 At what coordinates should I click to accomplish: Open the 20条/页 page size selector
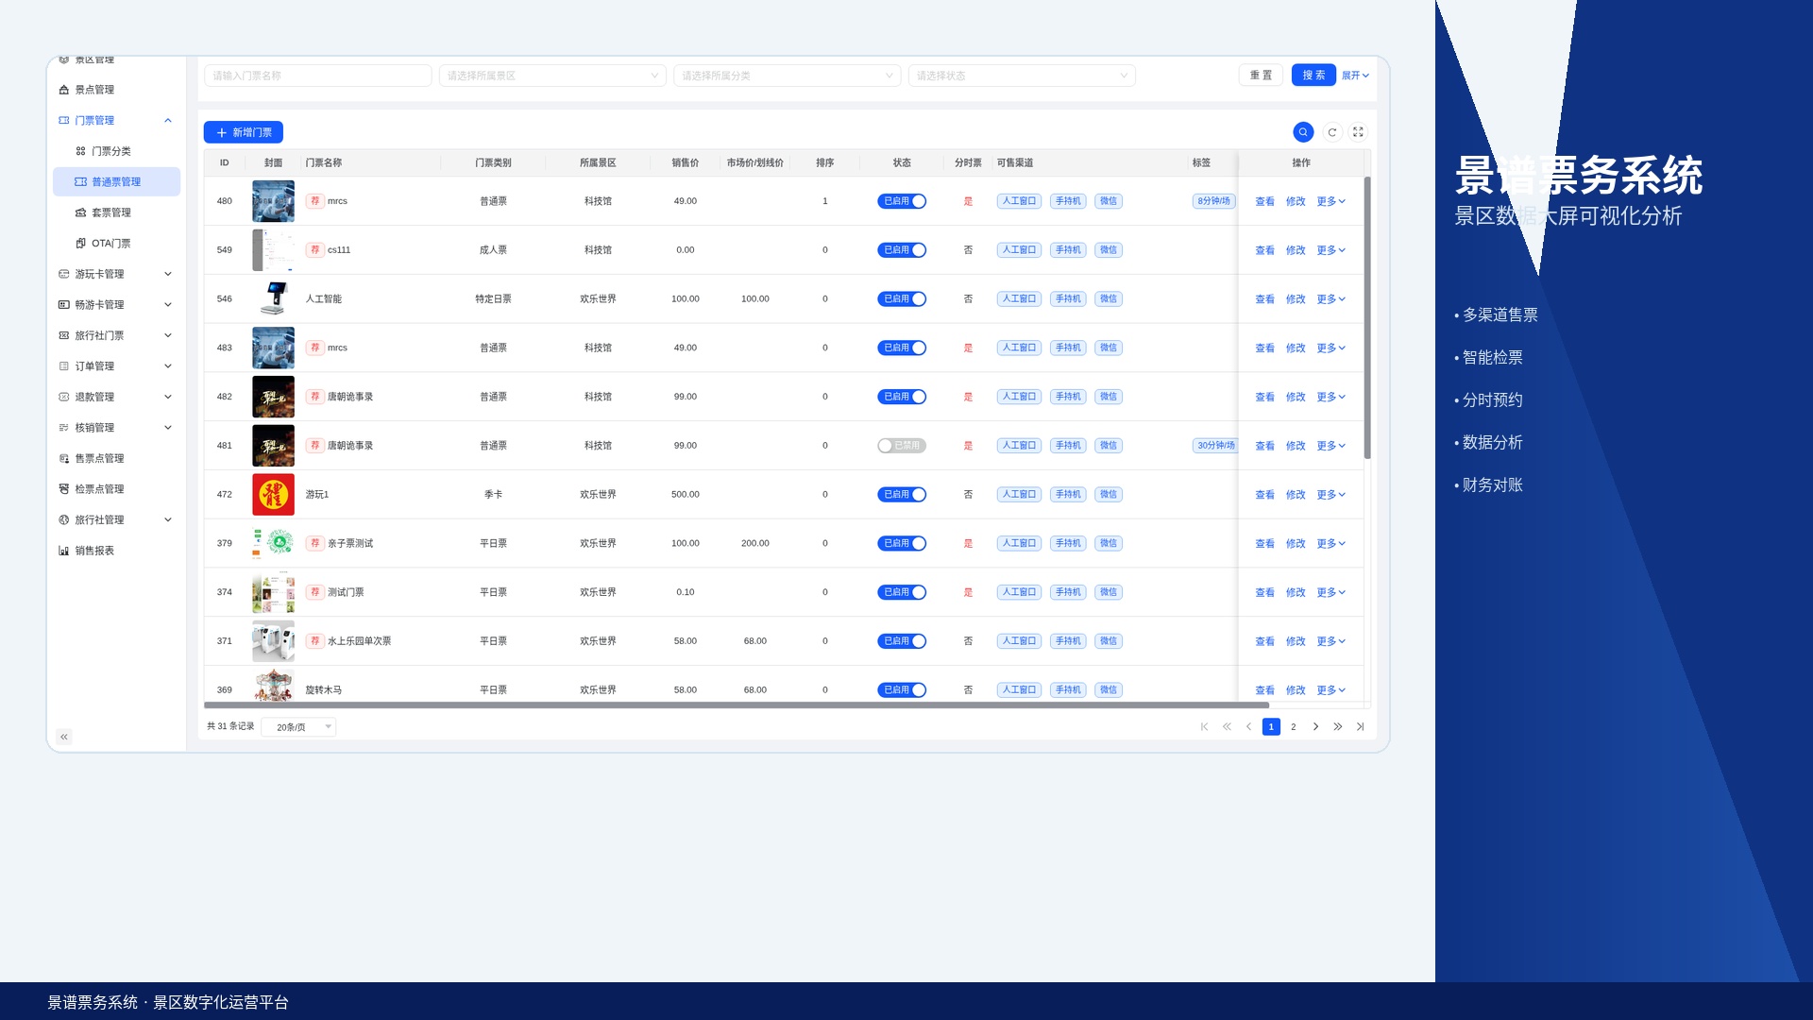[x=298, y=727]
